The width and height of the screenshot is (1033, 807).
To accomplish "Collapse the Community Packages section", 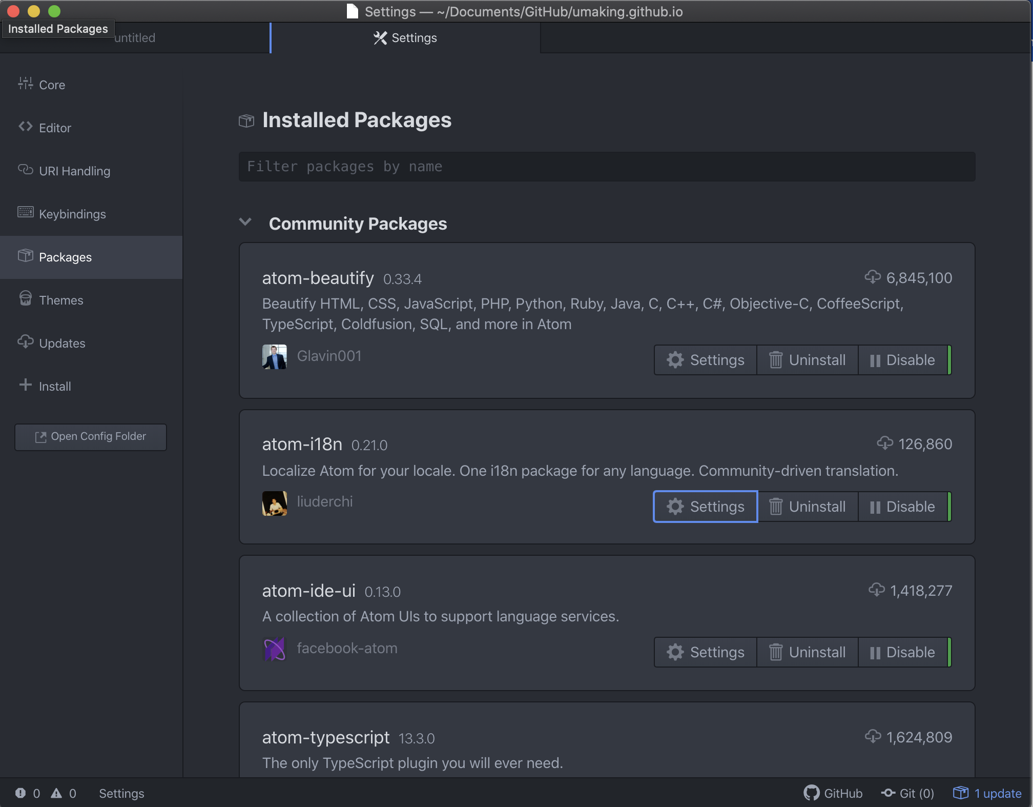I will pos(245,222).
